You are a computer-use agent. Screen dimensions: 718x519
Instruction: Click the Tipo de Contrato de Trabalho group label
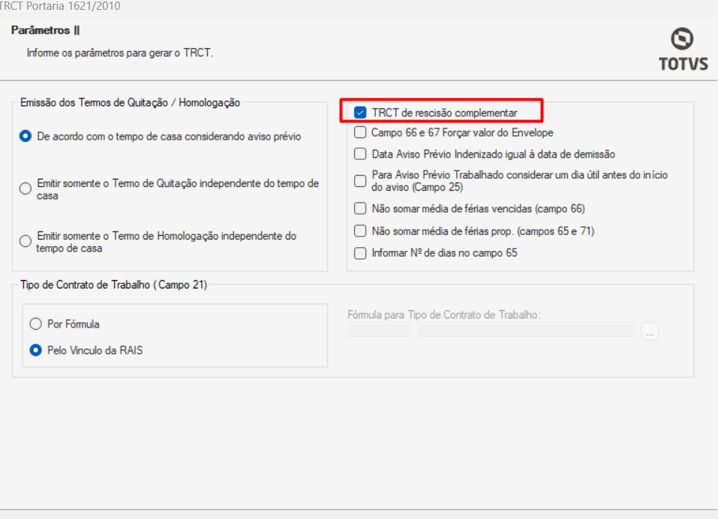pyautogui.click(x=113, y=285)
